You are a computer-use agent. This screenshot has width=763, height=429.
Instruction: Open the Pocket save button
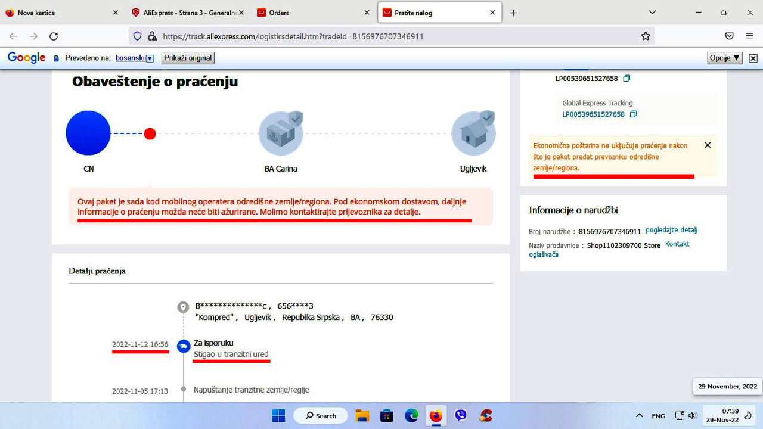pyautogui.click(x=730, y=36)
